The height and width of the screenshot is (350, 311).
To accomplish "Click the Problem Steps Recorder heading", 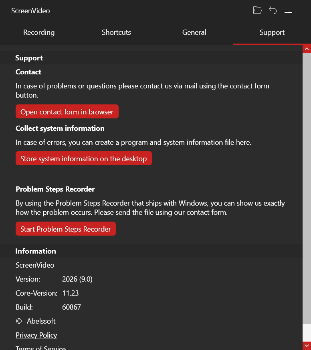I will pyautogui.click(x=55, y=189).
